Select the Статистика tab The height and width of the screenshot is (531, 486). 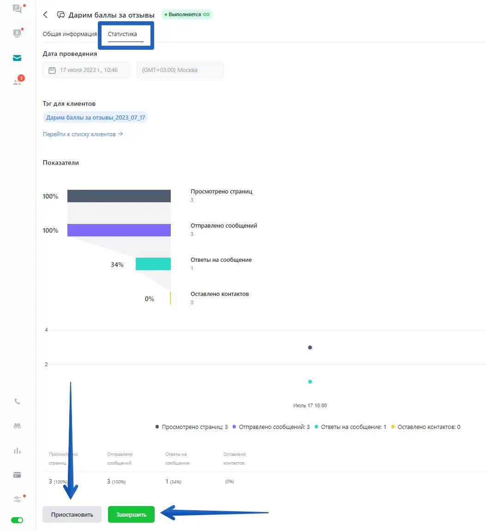tap(122, 34)
